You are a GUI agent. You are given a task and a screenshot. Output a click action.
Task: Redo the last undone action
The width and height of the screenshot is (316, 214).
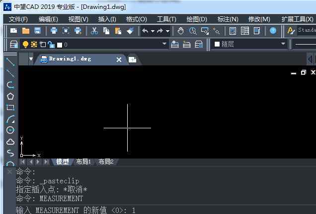pos(160,31)
